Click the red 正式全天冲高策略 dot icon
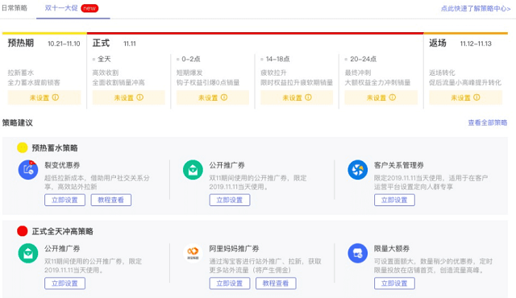Screen dimensions: 516x298 [x=23, y=231]
